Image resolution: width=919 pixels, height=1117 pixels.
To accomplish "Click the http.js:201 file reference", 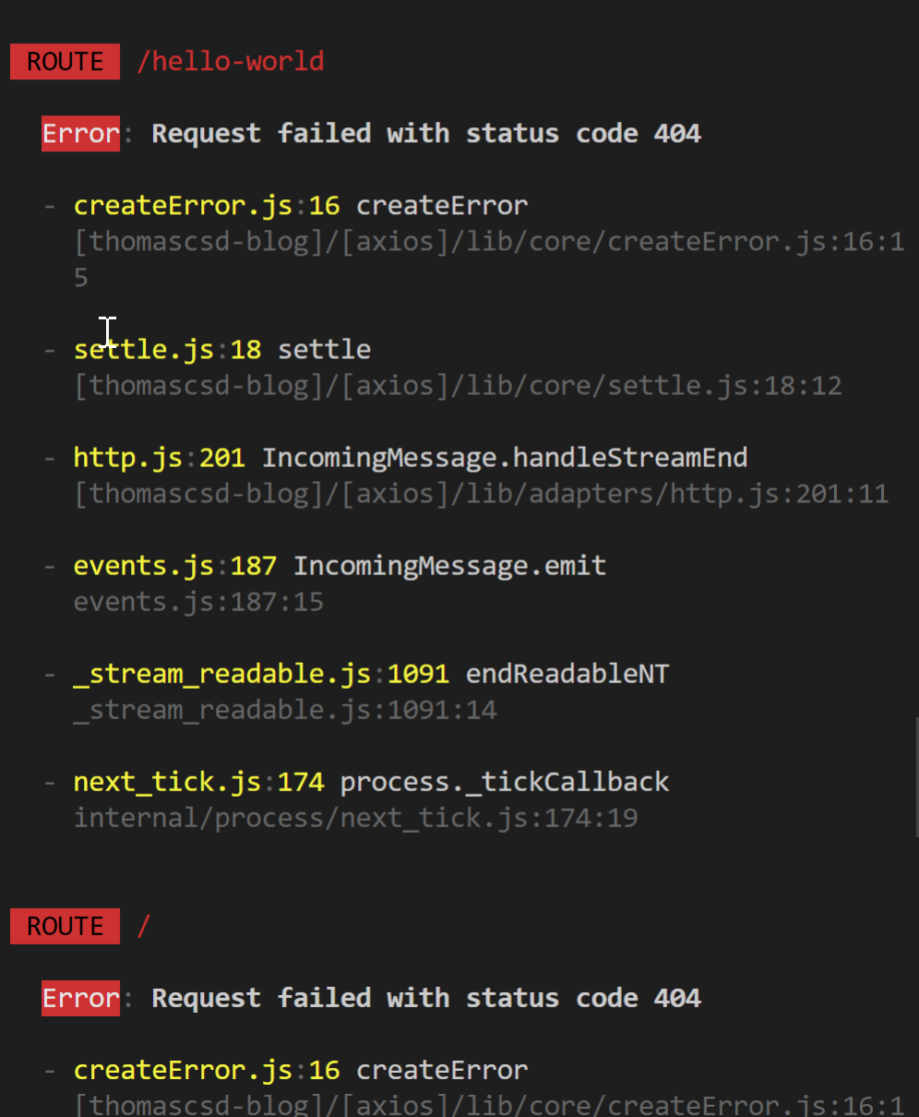I will tap(159, 458).
